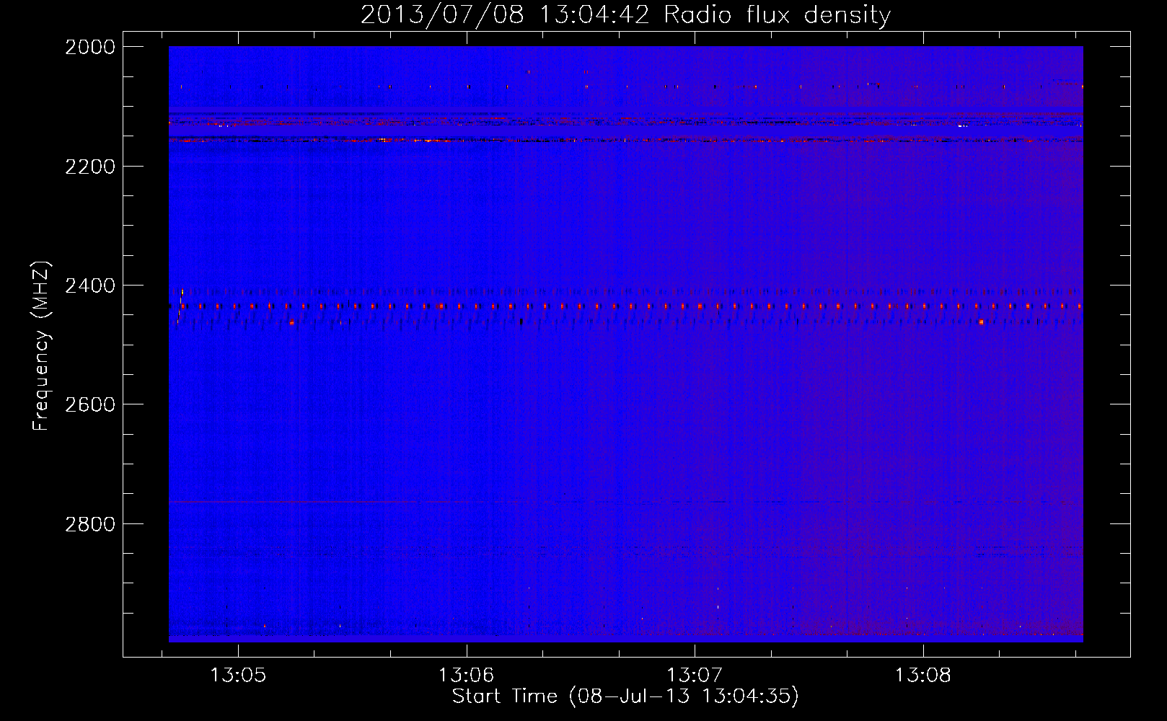Click the 2600 frequency tick label
Image resolution: width=1167 pixels, height=721 pixels.
pyautogui.click(x=90, y=404)
